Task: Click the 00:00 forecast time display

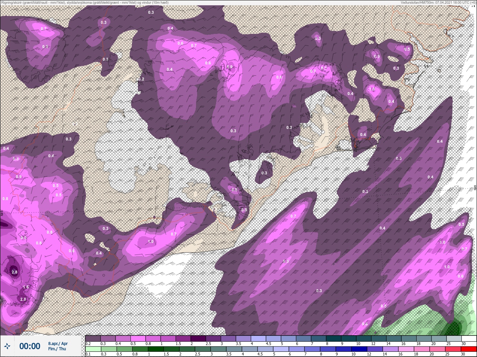Action: click(30, 346)
